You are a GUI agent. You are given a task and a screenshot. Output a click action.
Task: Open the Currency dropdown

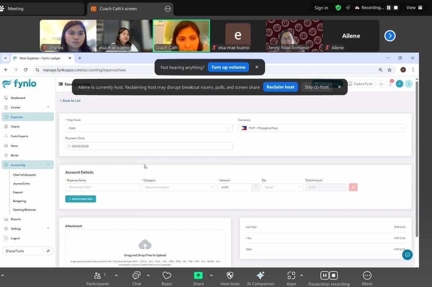[x=321, y=128]
